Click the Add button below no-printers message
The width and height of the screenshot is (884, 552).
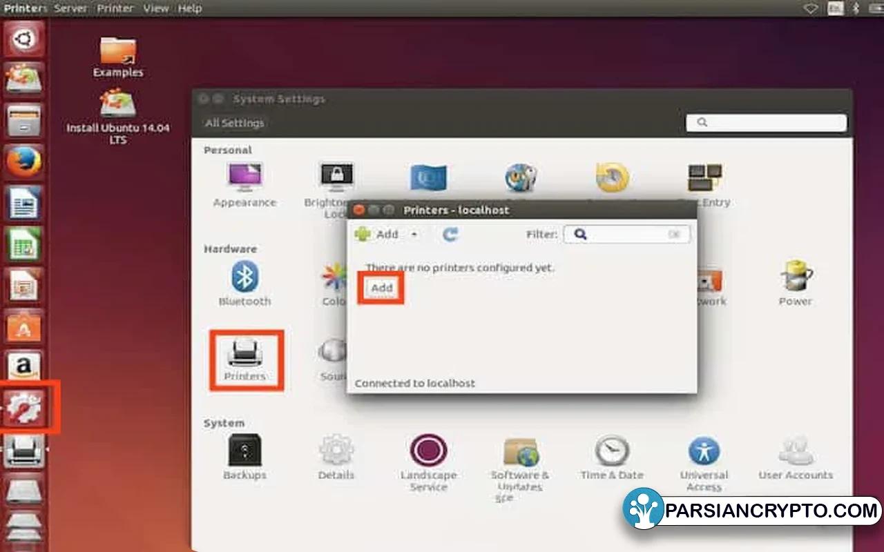[x=382, y=288]
